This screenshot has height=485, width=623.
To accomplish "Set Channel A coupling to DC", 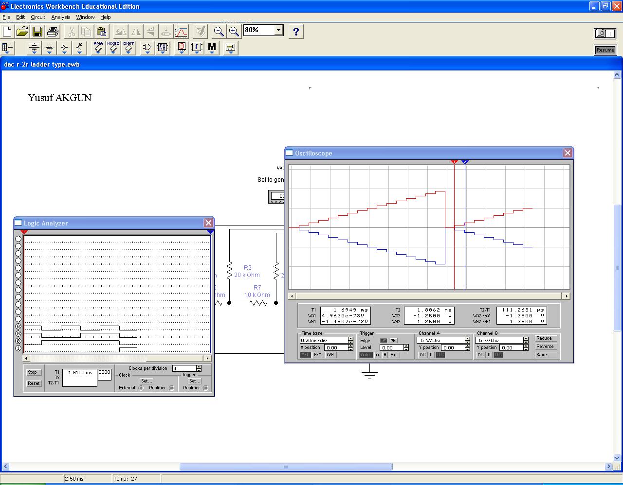I will coord(440,355).
